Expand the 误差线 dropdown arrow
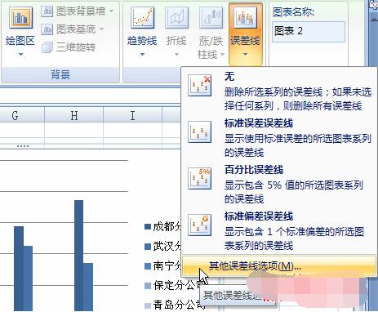The image size is (378, 312). pyautogui.click(x=245, y=55)
